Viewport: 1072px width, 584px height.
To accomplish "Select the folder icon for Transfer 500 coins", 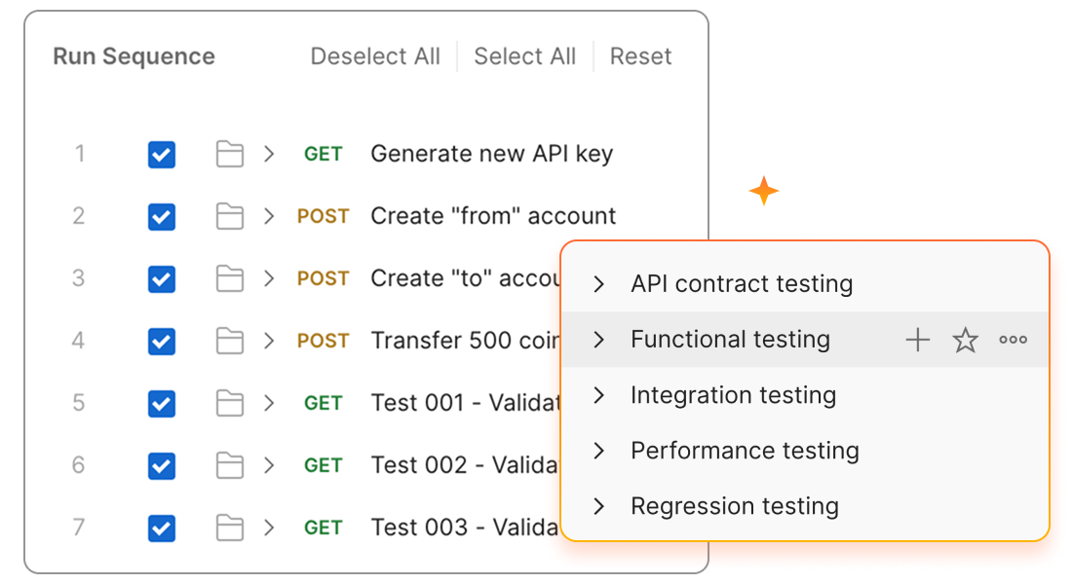I will click(229, 341).
